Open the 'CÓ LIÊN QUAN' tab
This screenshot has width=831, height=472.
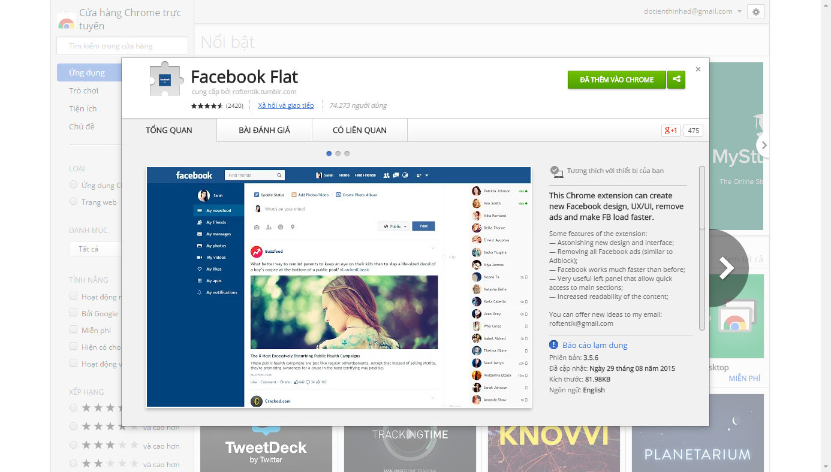coord(360,130)
